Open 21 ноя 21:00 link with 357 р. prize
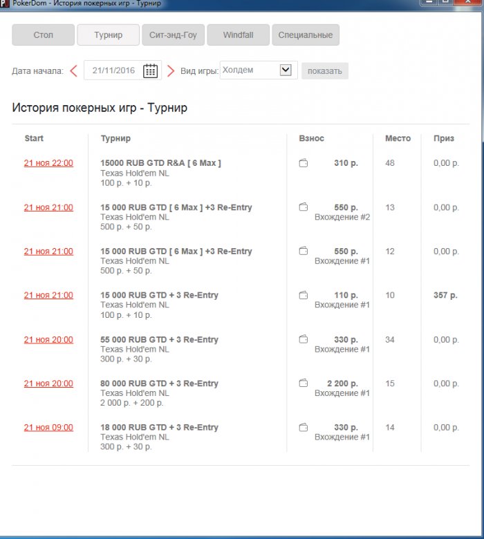This screenshot has height=539, width=484. click(x=48, y=295)
